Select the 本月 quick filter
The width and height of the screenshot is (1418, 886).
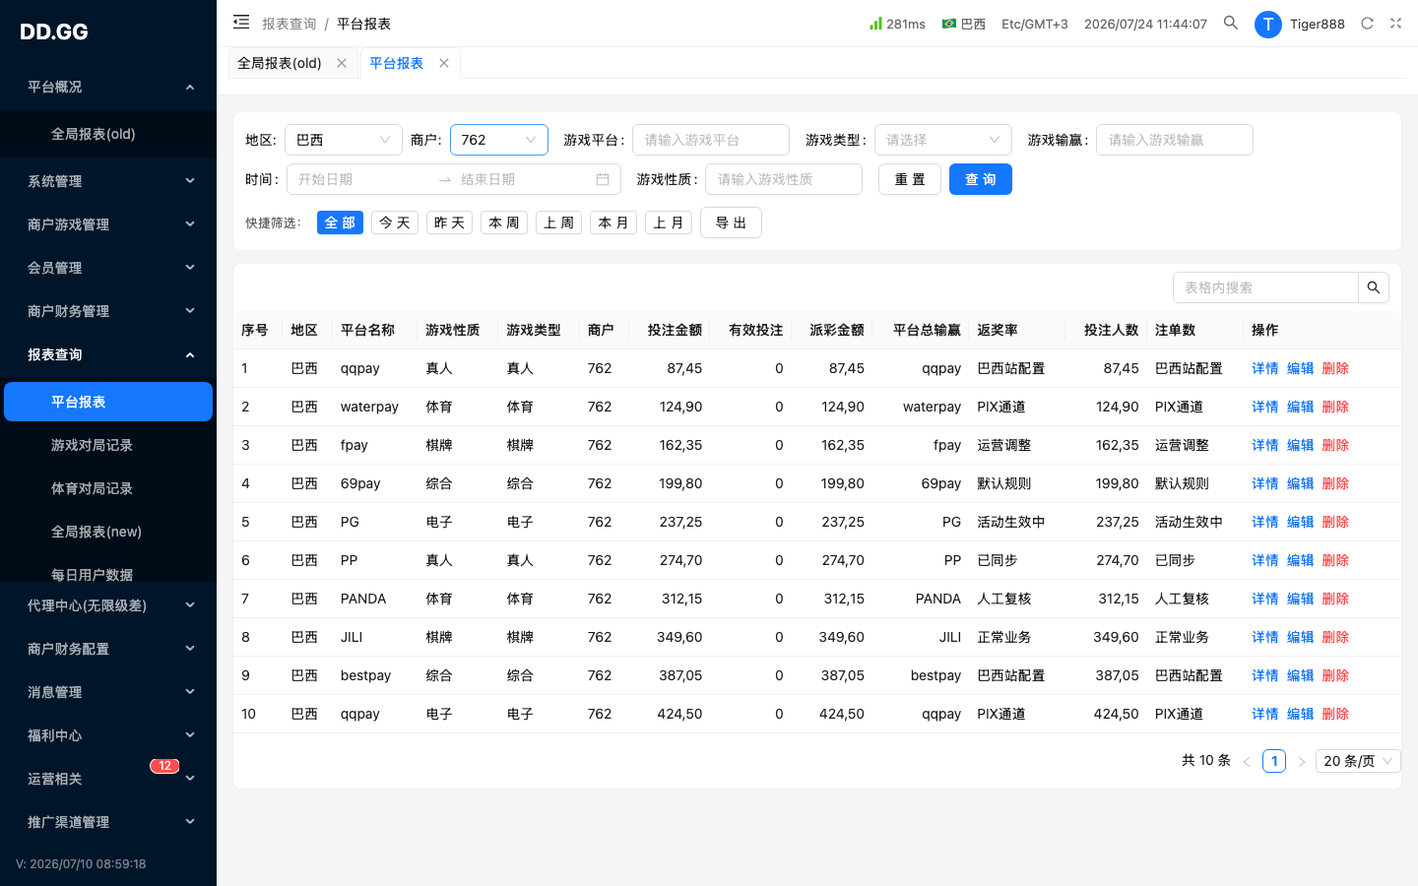613,222
